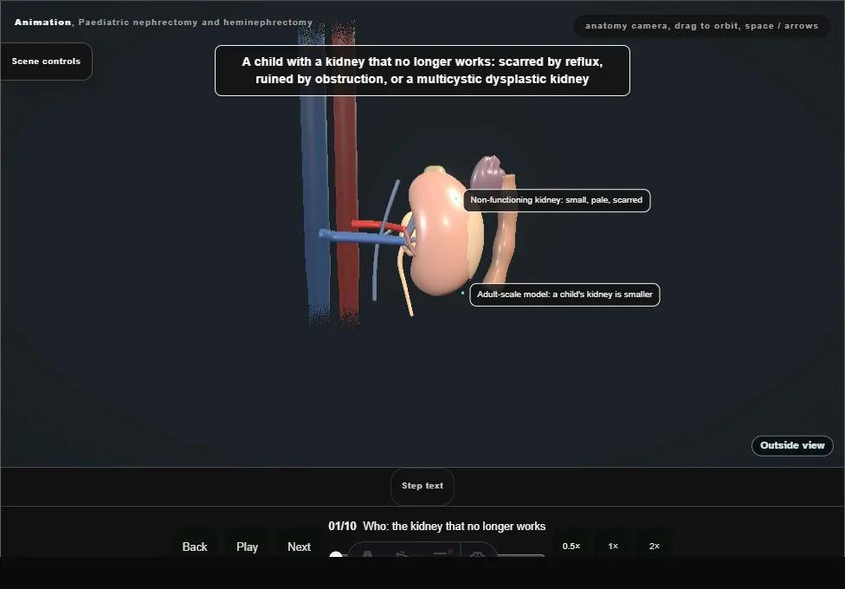Toggle the Step text panel
This screenshot has width=845, height=589.
pyautogui.click(x=422, y=486)
